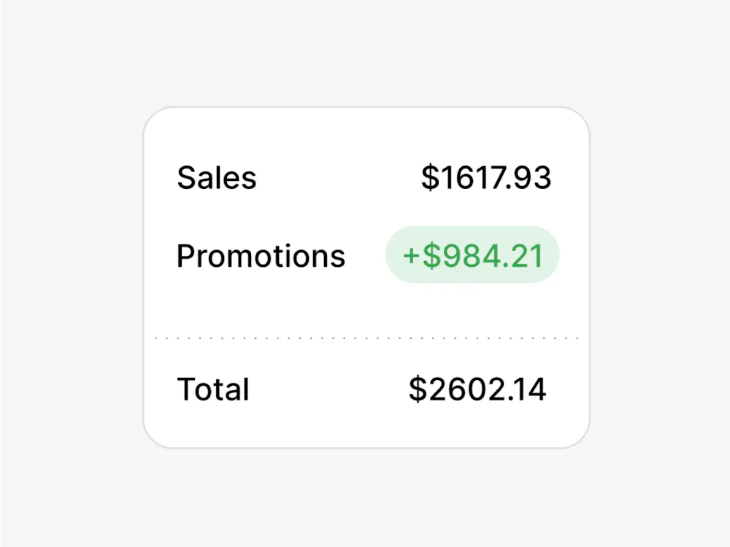Viewport: 730px width, 547px height.
Task: Click the letter P in Promotions
Action: [185, 256]
